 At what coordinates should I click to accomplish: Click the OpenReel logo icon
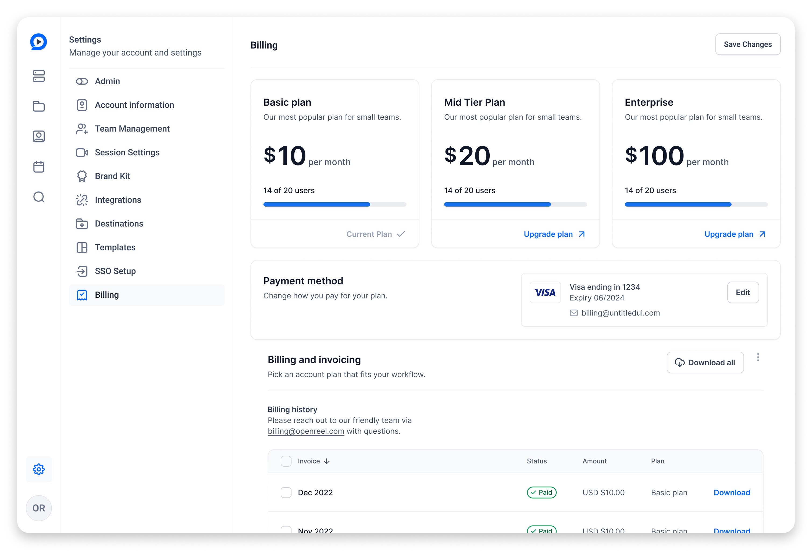(x=38, y=42)
